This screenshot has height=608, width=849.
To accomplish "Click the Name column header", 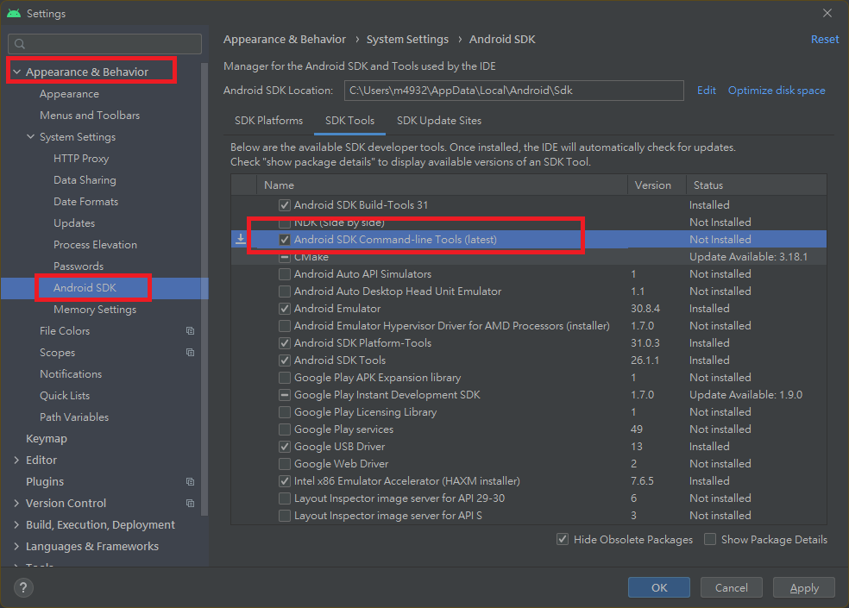I will pyautogui.click(x=442, y=185).
